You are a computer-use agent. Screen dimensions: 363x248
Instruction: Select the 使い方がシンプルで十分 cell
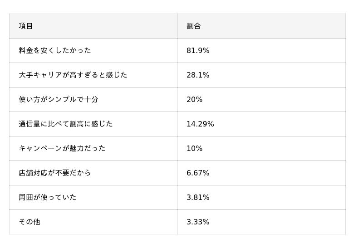point(59,100)
